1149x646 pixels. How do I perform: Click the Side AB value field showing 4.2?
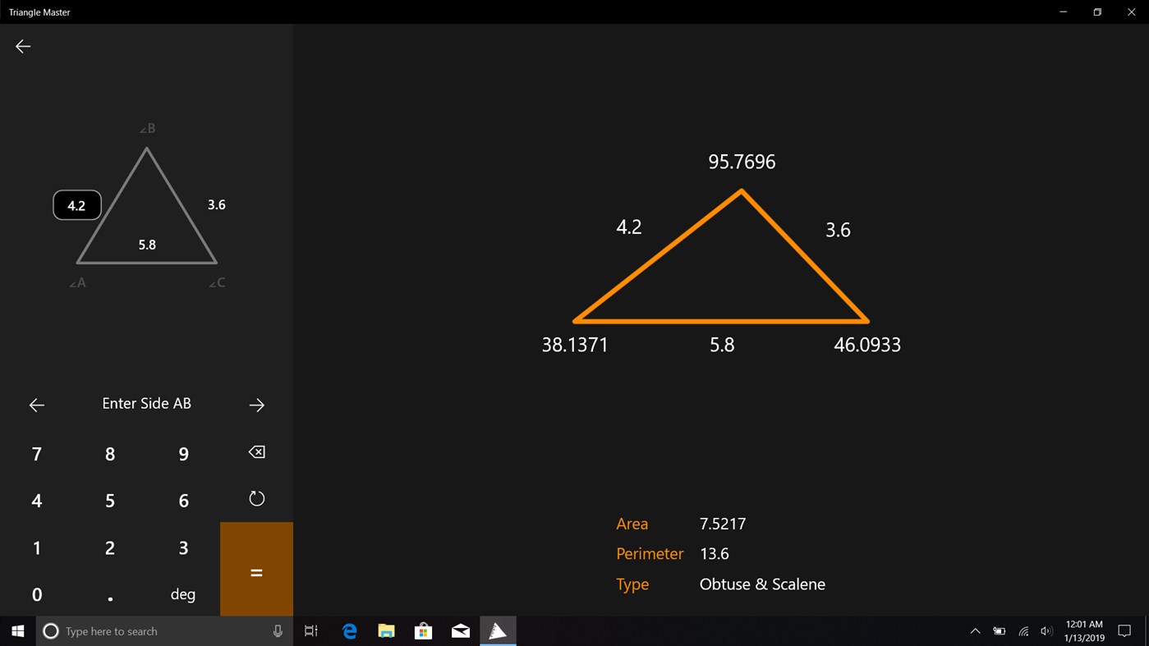coord(76,204)
